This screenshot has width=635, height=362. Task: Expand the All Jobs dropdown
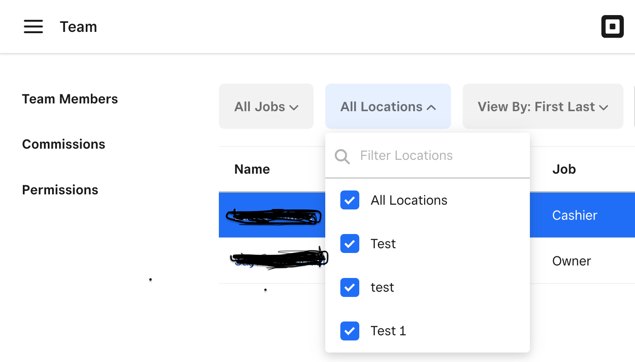(266, 106)
